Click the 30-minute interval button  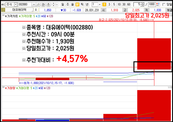pos(124,5)
